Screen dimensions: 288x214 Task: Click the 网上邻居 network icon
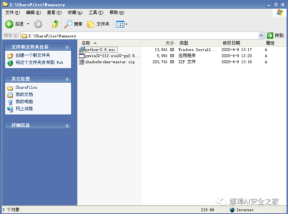(10, 109)
